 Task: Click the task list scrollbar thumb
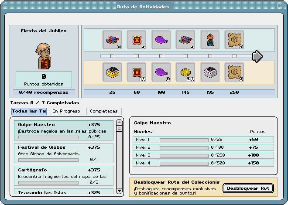pos(119,128)
